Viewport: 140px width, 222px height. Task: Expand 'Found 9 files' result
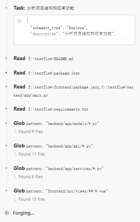tap(31, 132)
